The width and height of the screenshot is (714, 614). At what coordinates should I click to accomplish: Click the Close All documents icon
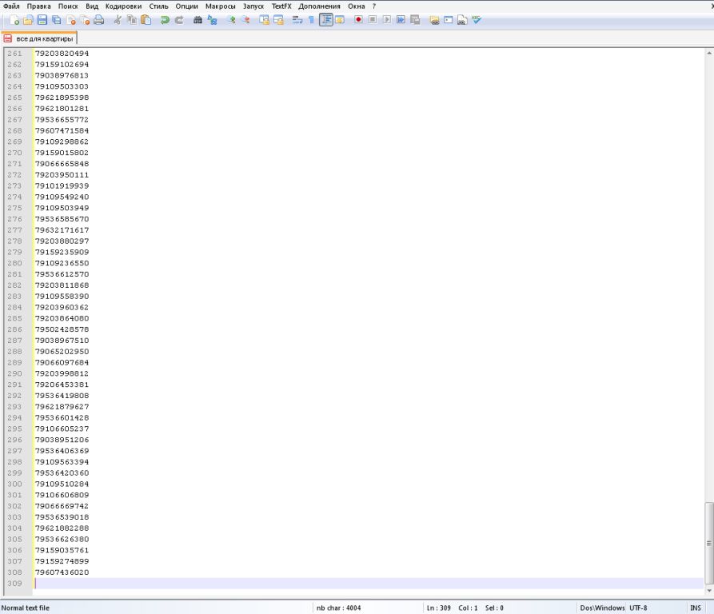(85, 19)
